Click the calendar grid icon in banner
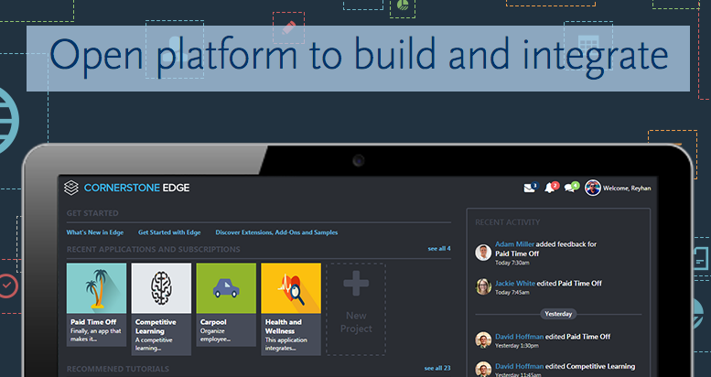This screenshot has width=711, height=377. click(588, 46)
